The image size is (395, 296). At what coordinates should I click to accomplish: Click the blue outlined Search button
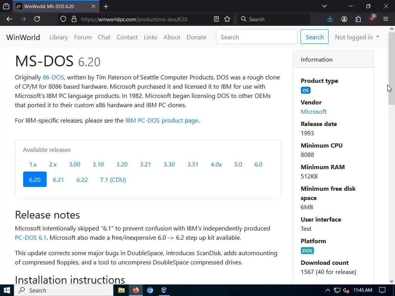coord(314,37)
